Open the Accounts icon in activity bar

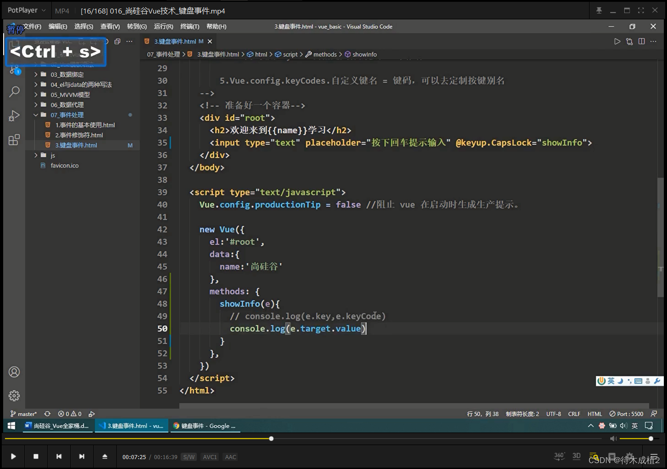click(14, 372)
